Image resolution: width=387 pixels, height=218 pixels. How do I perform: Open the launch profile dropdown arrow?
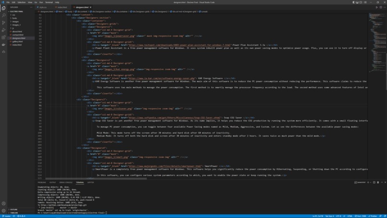pyautogui.click(x=371, y=182)
